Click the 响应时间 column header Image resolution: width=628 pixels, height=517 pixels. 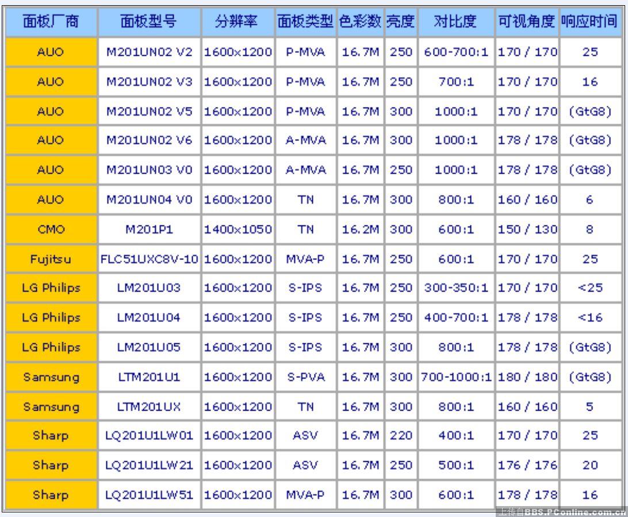(x=590, y=22)
